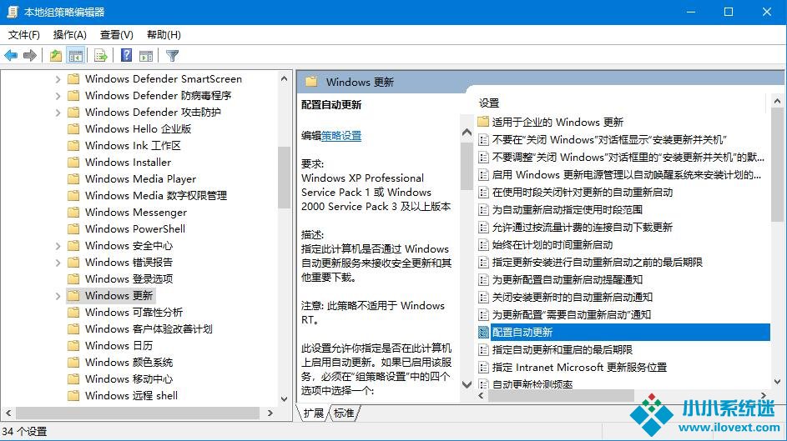Click the settings list vertical scrollbar
This screenshot has height=441, width=787.
point(778,250)
